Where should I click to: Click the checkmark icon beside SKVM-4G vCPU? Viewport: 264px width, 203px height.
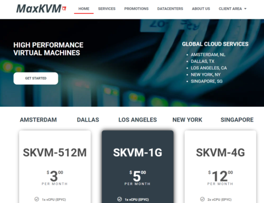(x=202, y=199)
